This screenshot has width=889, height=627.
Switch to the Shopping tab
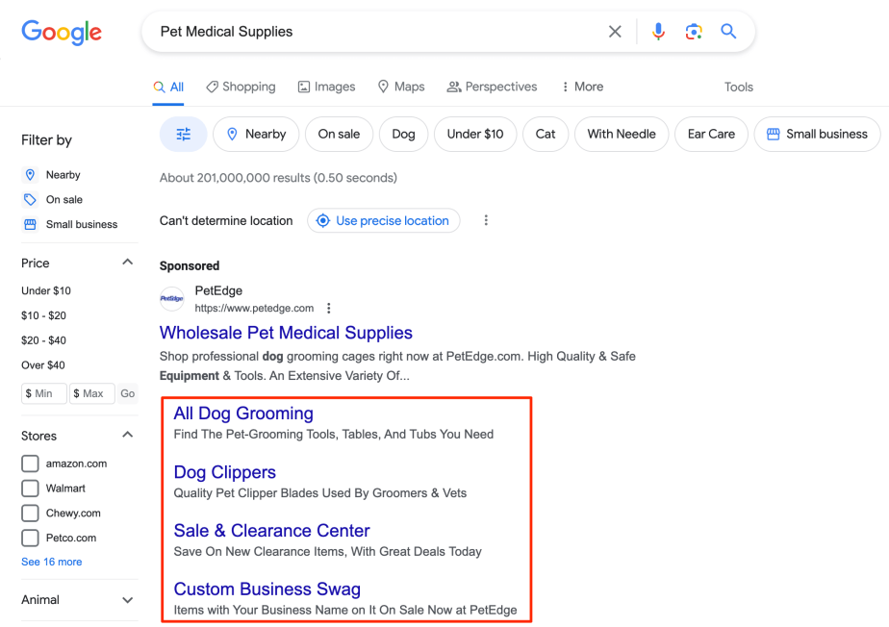[241, 87]
